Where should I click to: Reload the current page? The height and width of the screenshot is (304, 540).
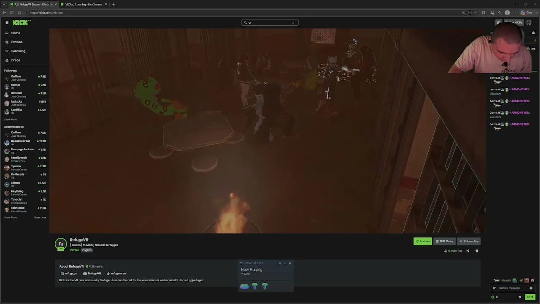12,13
